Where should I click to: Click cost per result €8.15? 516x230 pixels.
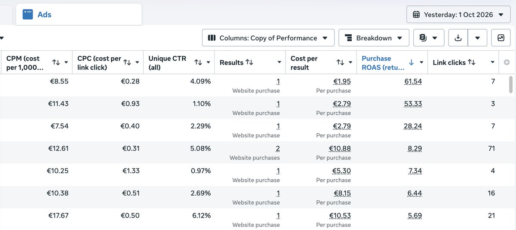pyautogui.click(x=342, y=193)
